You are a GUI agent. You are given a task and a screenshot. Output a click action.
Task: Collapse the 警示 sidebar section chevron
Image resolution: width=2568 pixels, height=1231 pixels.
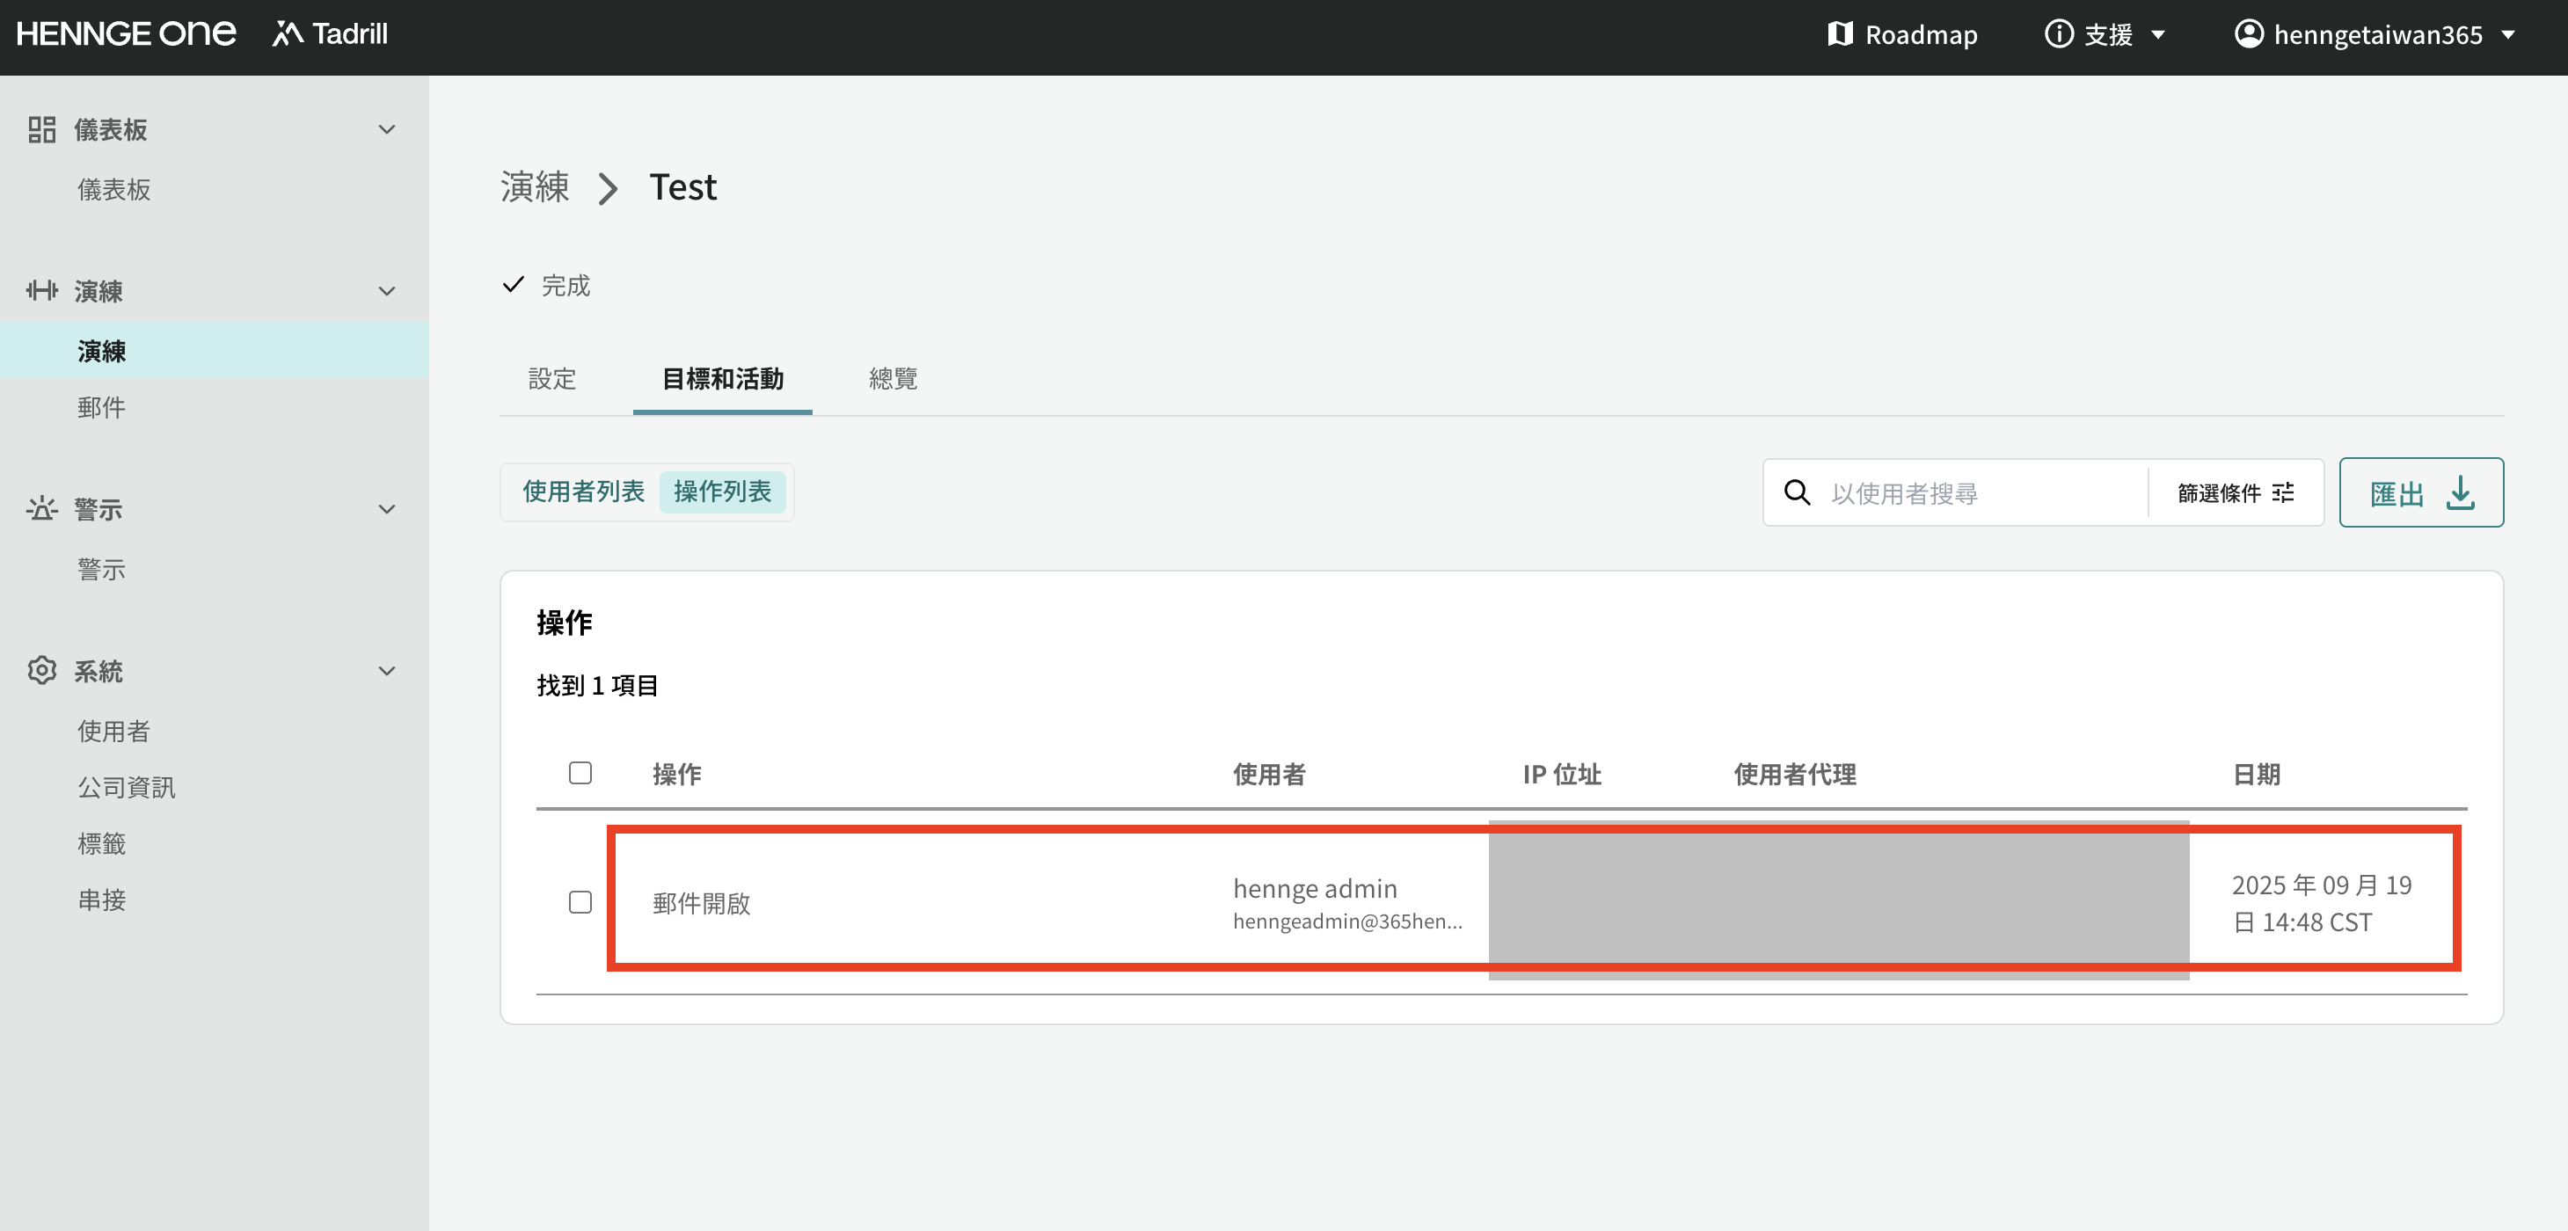pos(387,509)
